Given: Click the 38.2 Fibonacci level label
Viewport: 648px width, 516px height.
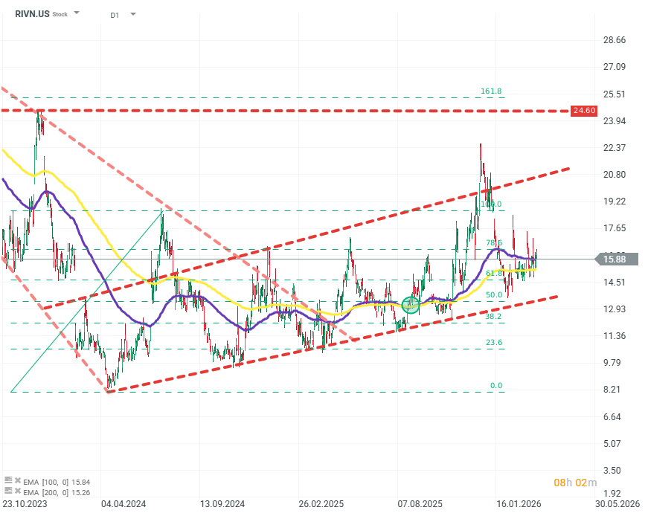Looking at the screenshot, I should pyautogui.click(x=493, y=317).
